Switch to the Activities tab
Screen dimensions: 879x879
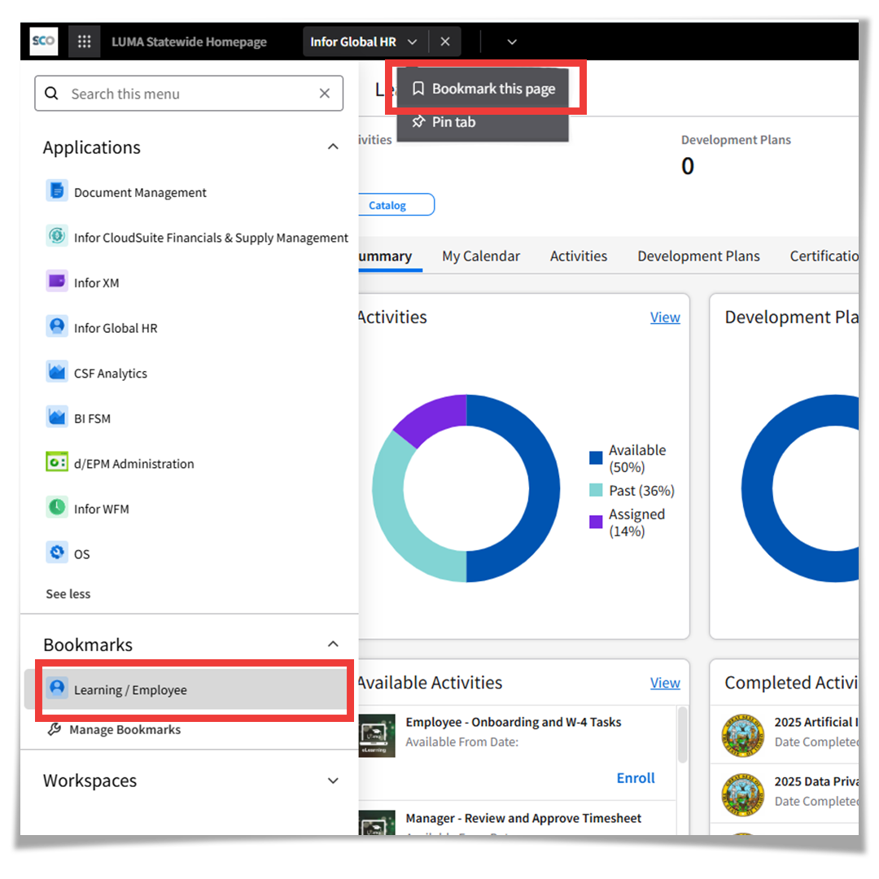[579, 256]
